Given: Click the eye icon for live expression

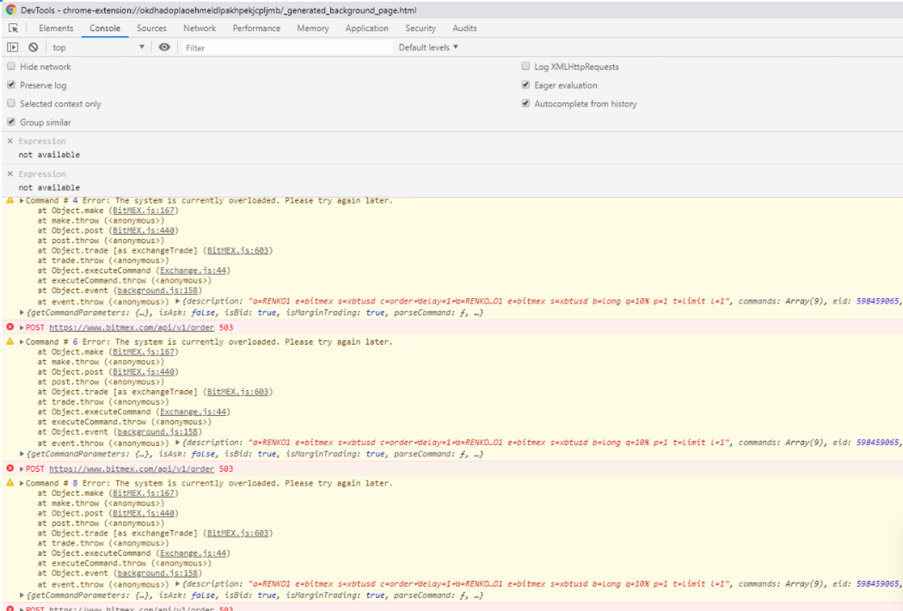Looking at the screenshot, I should 164,47.
